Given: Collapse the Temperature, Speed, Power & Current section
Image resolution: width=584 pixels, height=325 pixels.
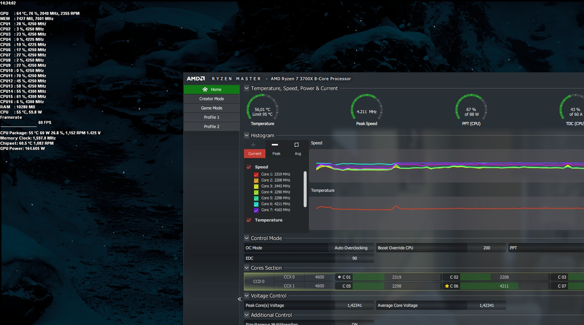Looking at the screenshot, I should 247,89.
